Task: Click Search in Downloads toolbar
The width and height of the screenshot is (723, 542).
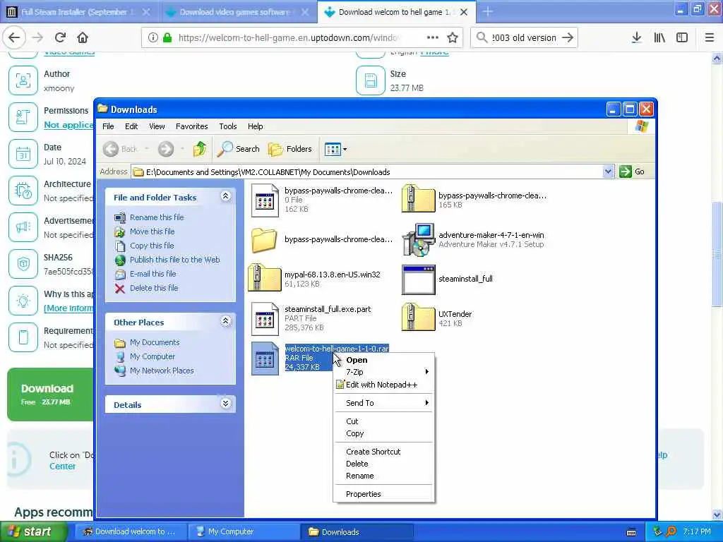Action: tap(239, 149)
